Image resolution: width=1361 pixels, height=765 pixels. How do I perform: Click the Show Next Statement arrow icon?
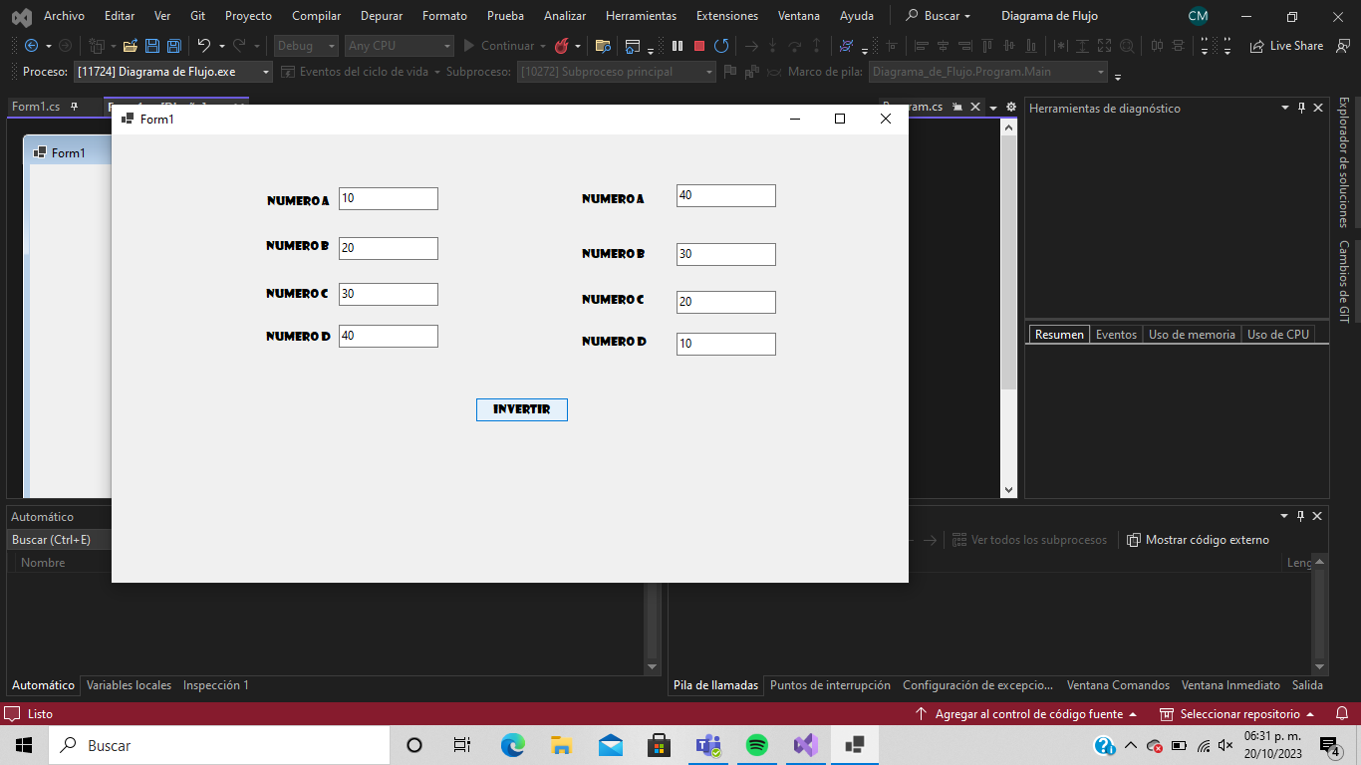pyautogui.click(x=751, y=46)
